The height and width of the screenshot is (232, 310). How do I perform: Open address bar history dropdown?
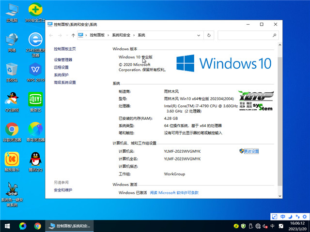pyautogui.click(x=199, y=35)
